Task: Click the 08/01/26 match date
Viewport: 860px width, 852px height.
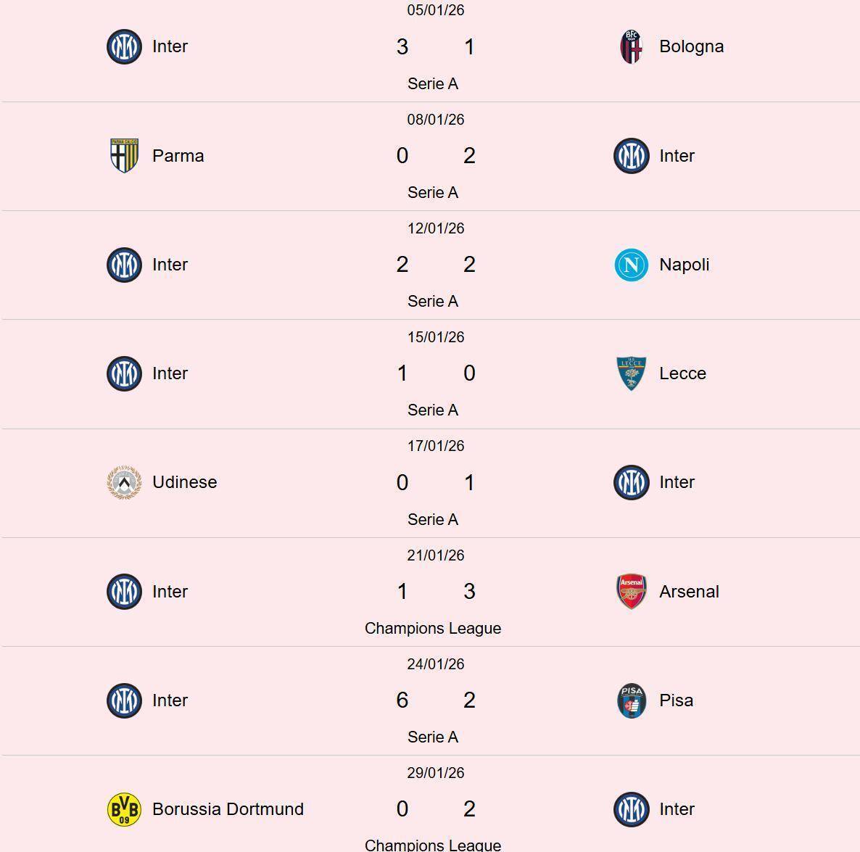Action: click(436, 120)
